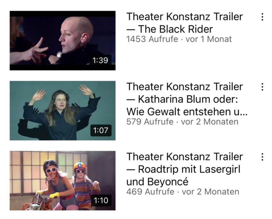
Task: Click the '469 Aufrufe' view count
Action: tap(150, 192)
